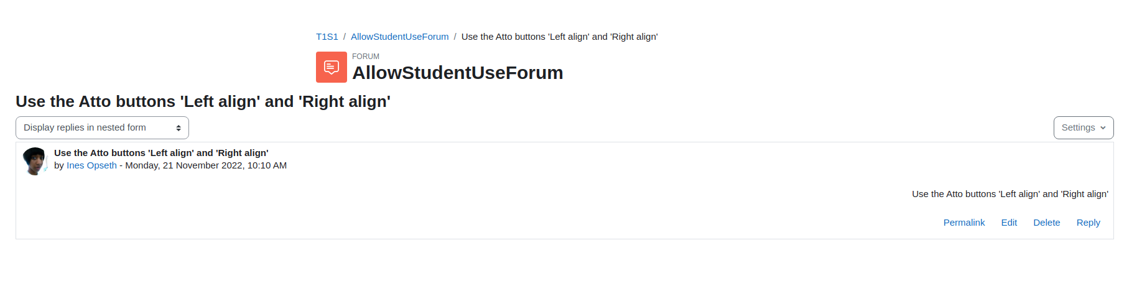Go to AllowStudentUseForum breadcrumb link
1142x286 pixels.
pos(400,37)
